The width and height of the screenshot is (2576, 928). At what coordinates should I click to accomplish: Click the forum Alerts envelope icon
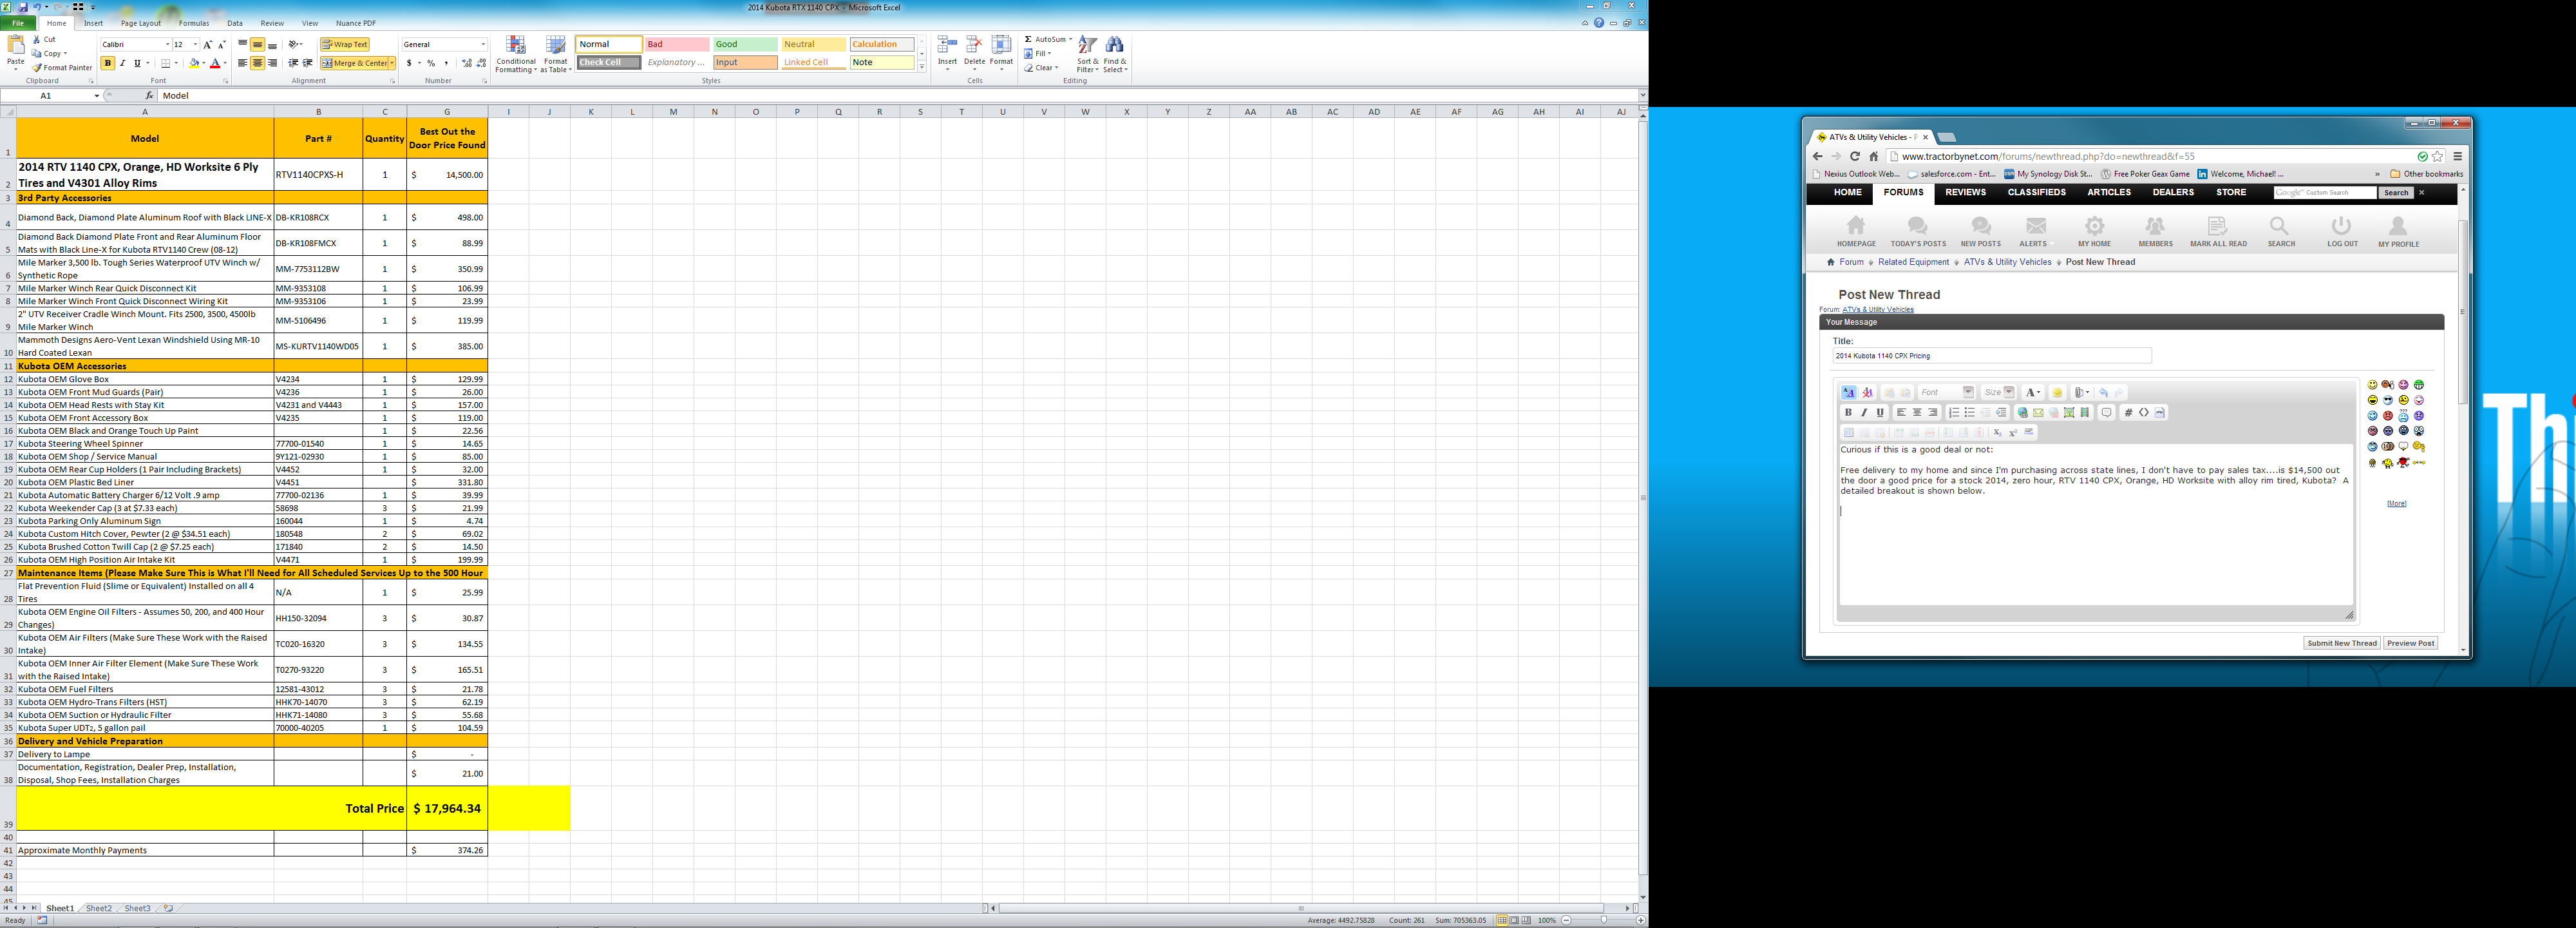point(2035,226)
